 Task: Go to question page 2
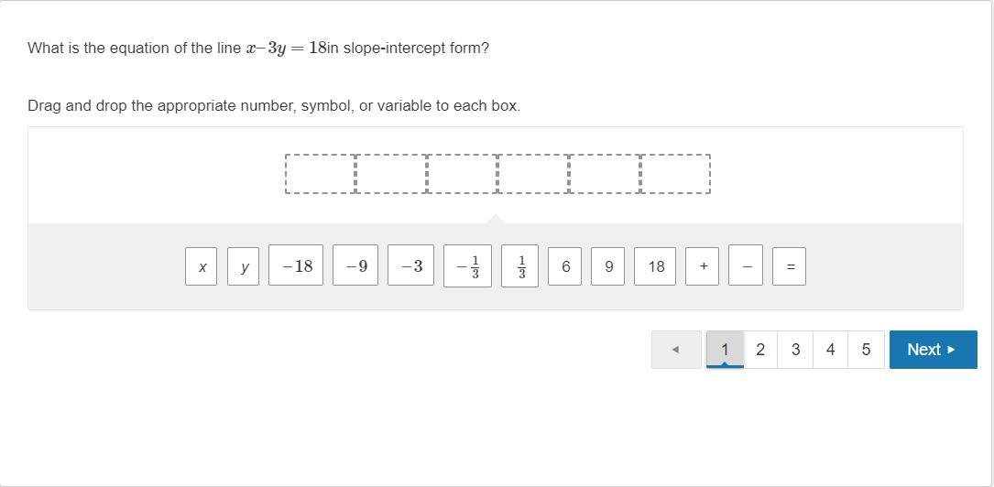(x=760, y=350)
